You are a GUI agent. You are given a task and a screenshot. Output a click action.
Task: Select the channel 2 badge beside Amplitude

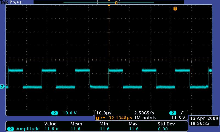click(x=10, y=129)
